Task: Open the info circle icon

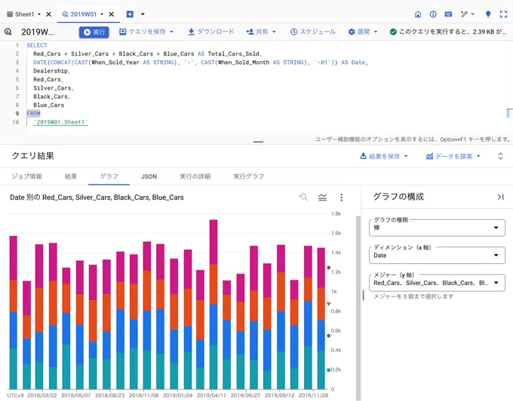Action: pyautogui.click(x=433, y=14)
